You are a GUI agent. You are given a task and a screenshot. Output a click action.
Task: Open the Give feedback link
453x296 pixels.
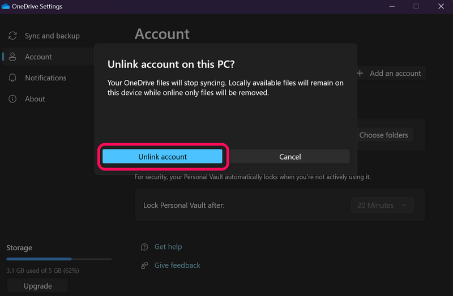(x=177, y=265)
